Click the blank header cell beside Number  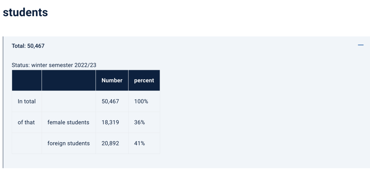(x=69, y=80)
